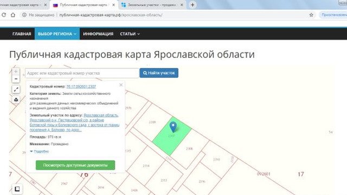Expand the ВЫБОР РЕГИОНА dropdown menu
The height and width of the screenshot is (195, 347).
click(57, 34)
